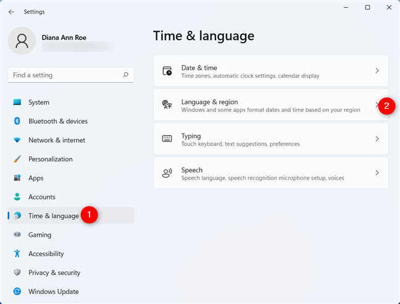Click the Privacy shield icon
This screenshot has width=400, height=304.
pyautogui.click(x=17, y=272)
